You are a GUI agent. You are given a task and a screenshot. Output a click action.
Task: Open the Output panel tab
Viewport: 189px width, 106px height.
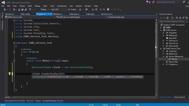point(38,101)
